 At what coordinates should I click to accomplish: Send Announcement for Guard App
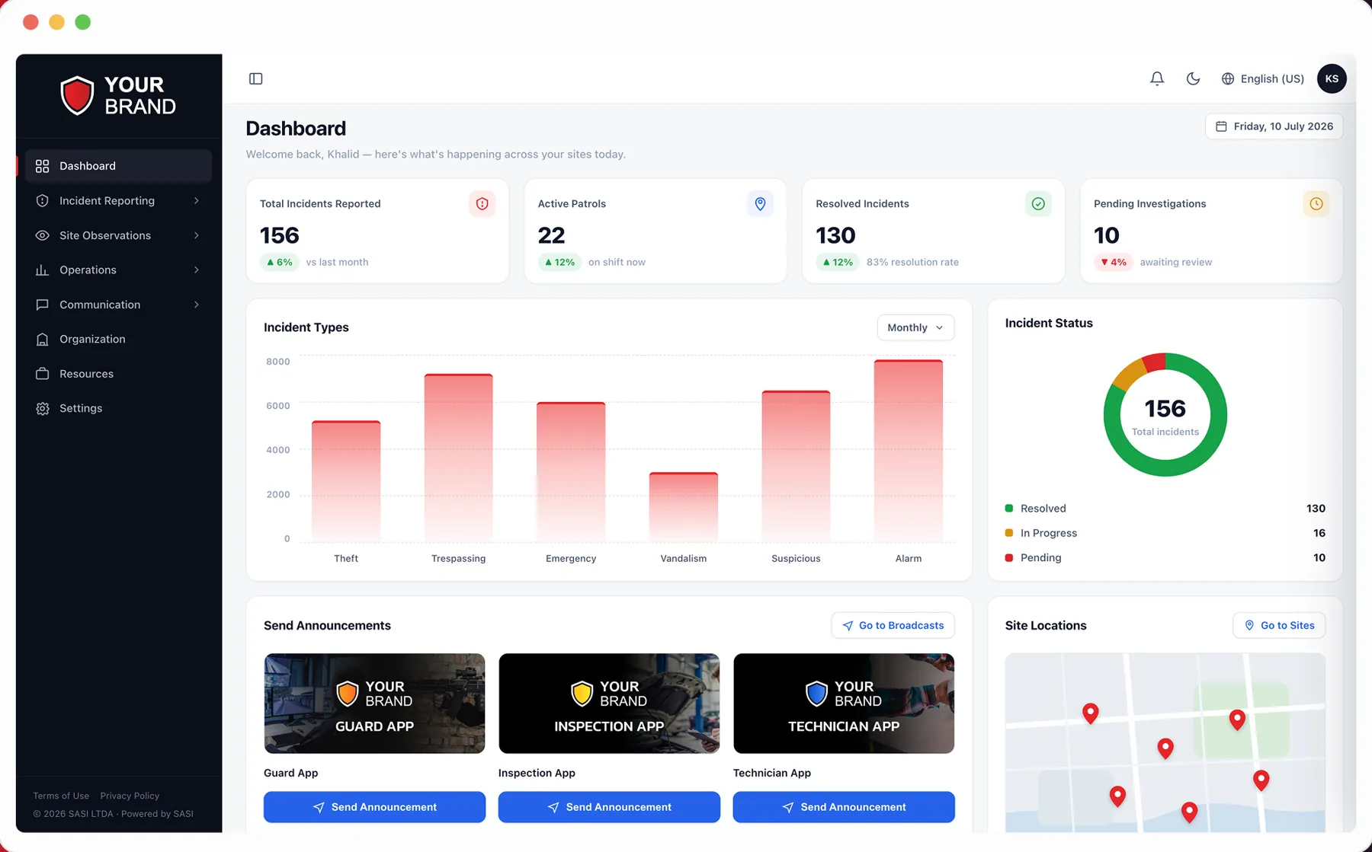click(374, 807)
